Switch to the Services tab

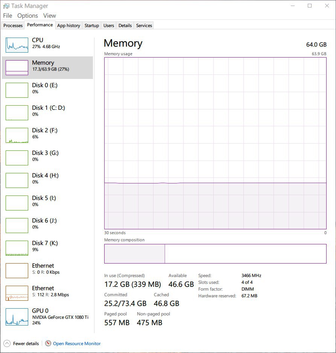tap(144, 26)
